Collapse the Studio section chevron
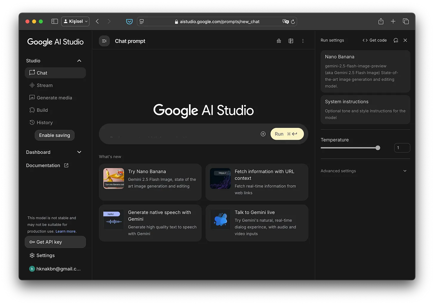Image resolution: width=434 pixels, height=305 pixels. click(79, 61)
